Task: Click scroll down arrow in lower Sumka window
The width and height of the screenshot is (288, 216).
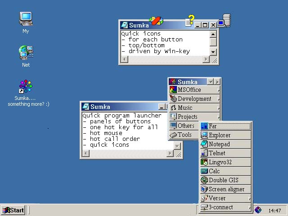Action: [x=177, y=146]
